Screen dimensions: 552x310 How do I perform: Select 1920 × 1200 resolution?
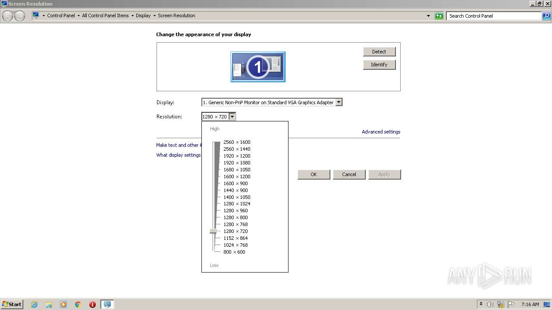click(237, 156)
